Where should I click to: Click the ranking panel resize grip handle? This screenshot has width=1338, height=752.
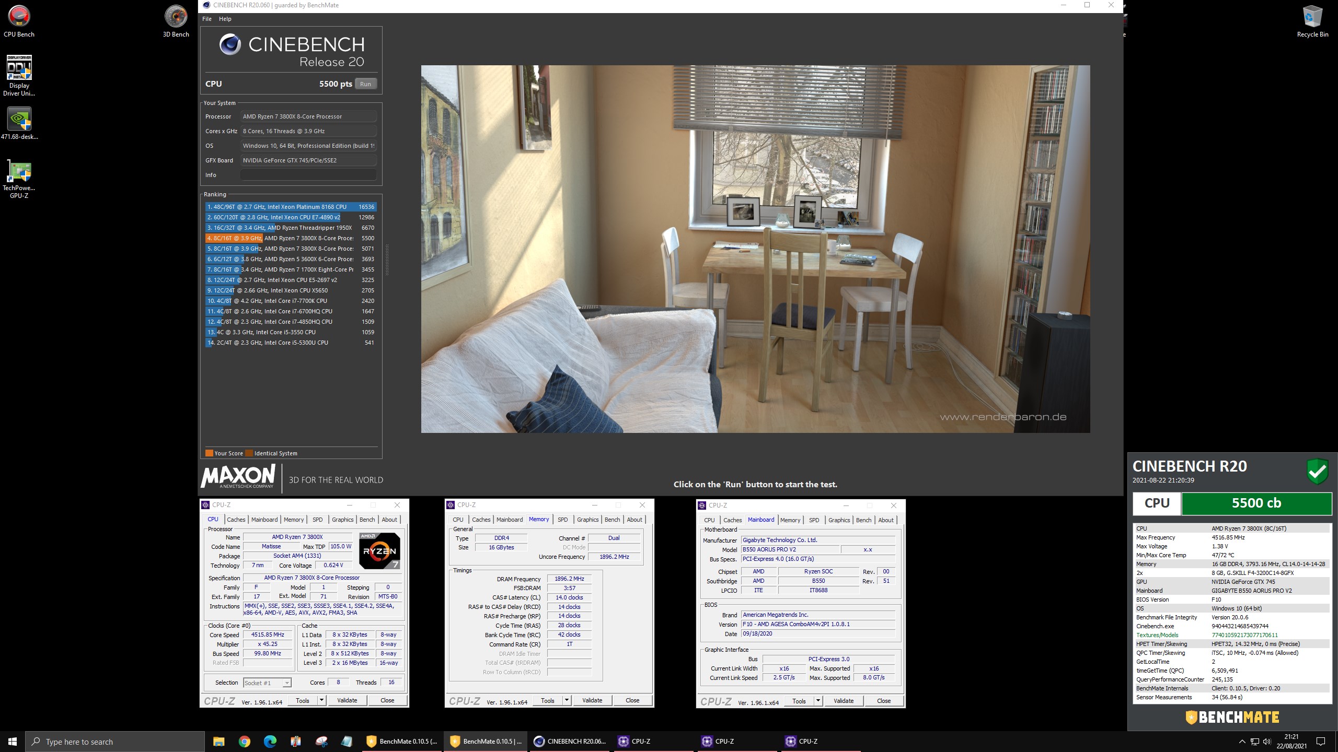(x=387, y=260)
